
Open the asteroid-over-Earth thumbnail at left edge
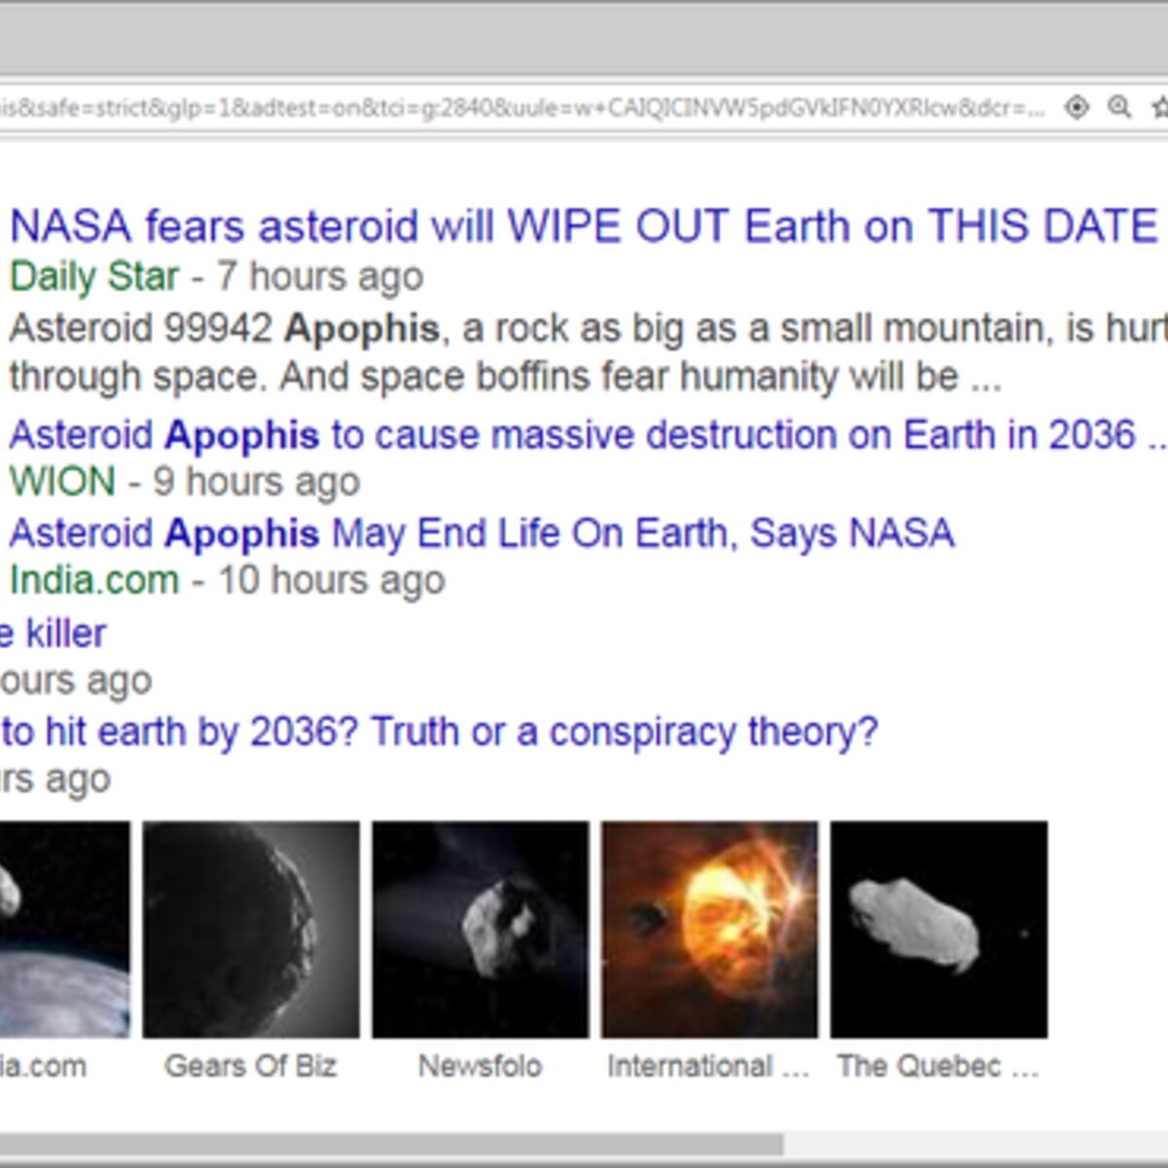pos(64,930)
